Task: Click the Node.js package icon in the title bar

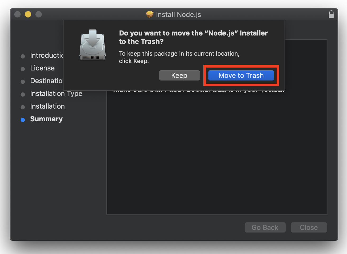Action: pyautogui.click(x=150, y=15)
